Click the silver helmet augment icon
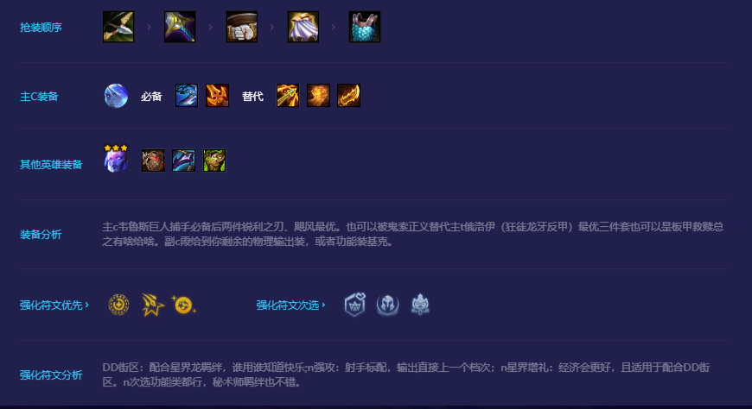 point(387,305)
